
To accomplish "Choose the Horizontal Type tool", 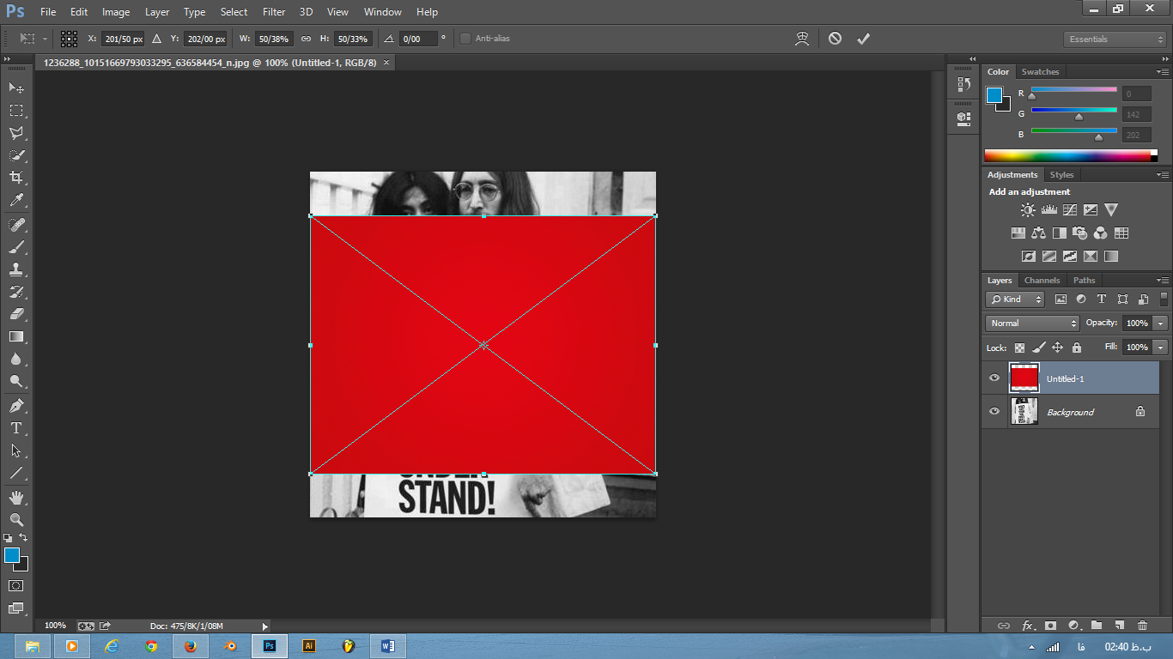I will [15, 428].
